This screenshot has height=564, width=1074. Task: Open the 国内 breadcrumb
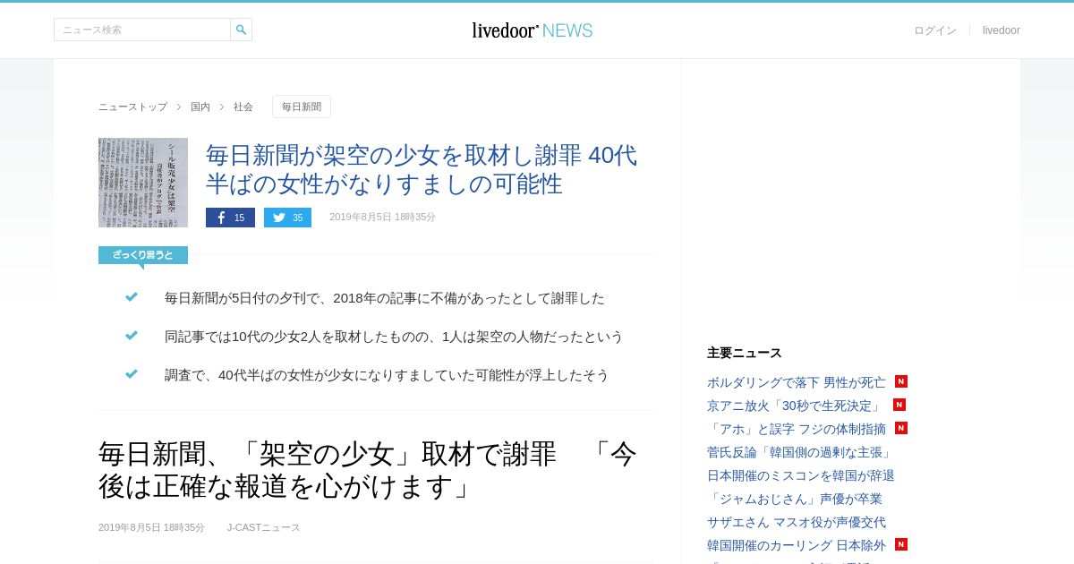(x=200, y=107)
